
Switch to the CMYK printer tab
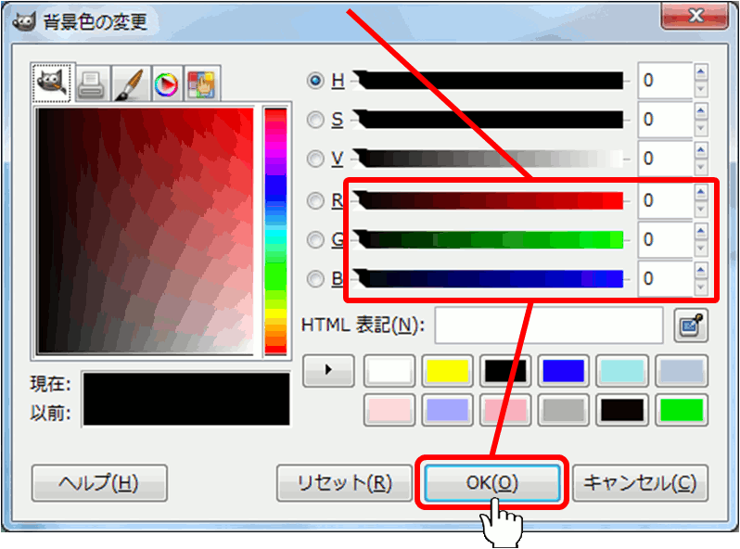pyautogui.click(x=91, y=84)
